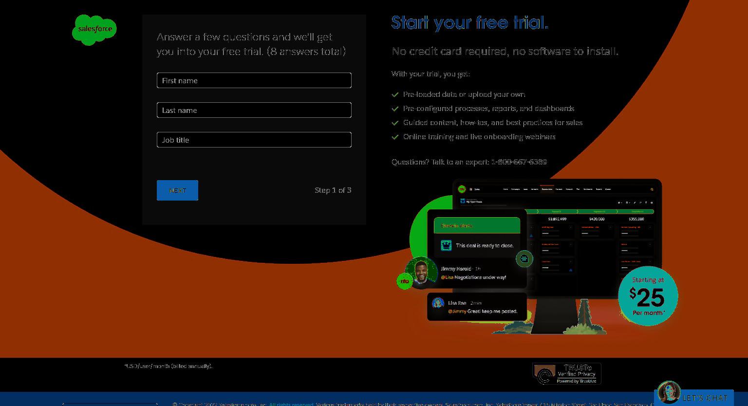Viewport: 748px width, 406px height.
Task: Focus the First name field
Action: (254, 80)
